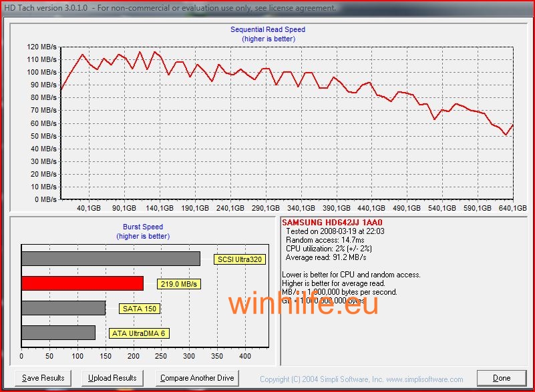Click the gray SATA 150 bar
The width and height of the screenshot is (535, 392).
63,308
